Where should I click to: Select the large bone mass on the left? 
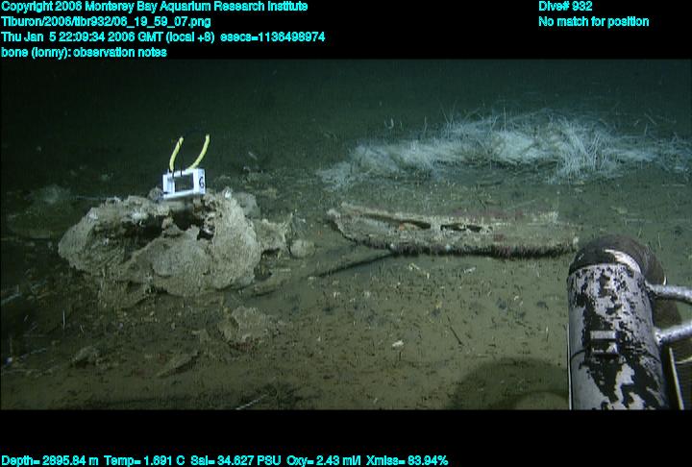point(163,245)
